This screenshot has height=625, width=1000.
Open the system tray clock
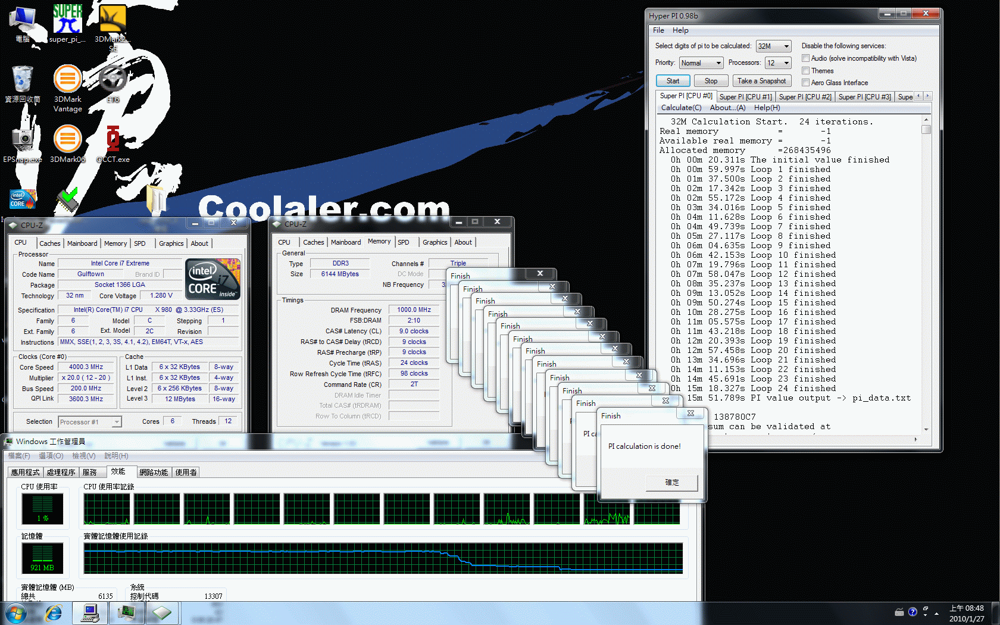click(x=967, y=613)
